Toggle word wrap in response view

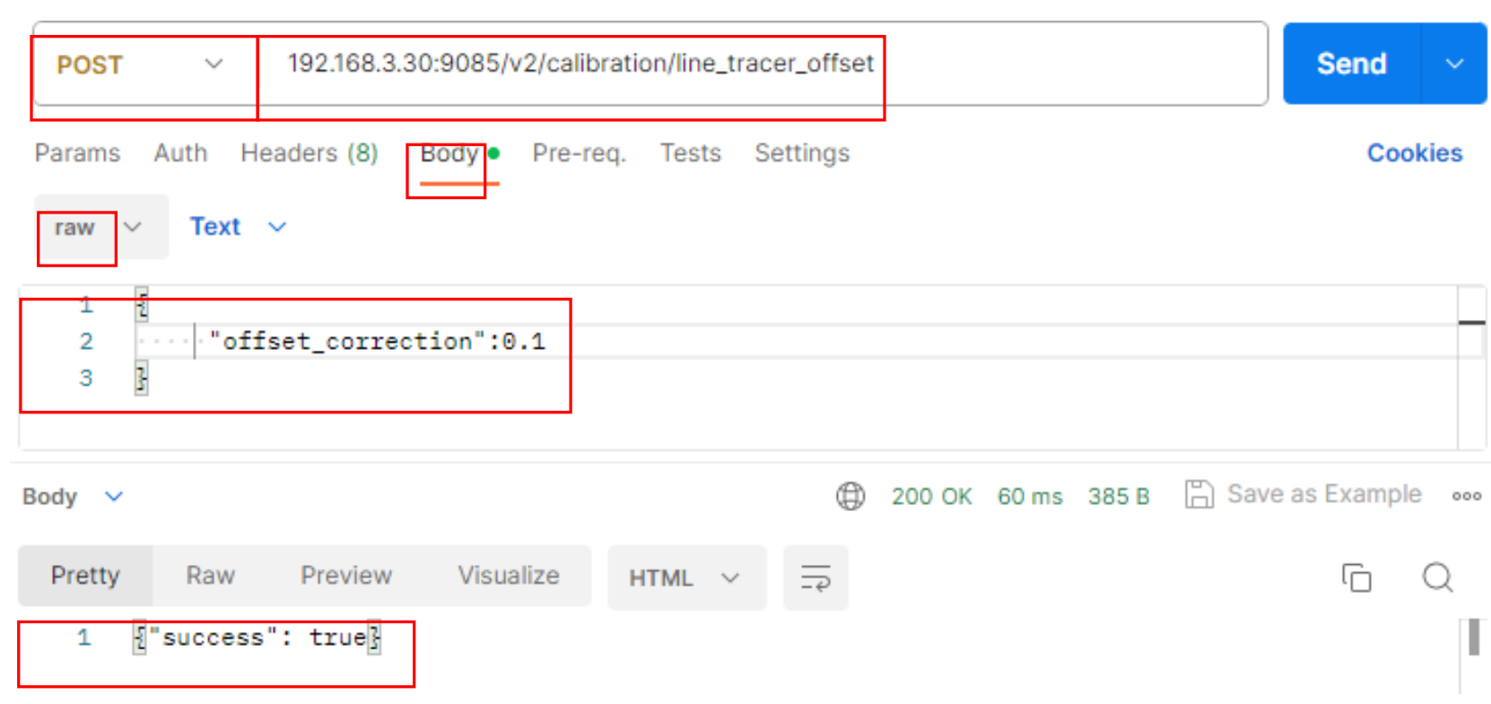pos(815,578)
